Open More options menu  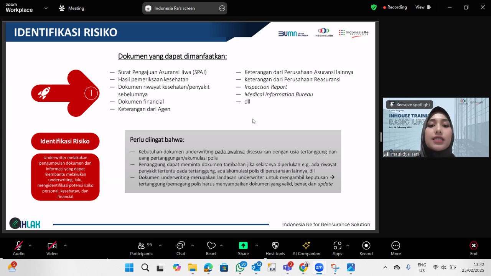pyautogui.click(x=396, y=248)
